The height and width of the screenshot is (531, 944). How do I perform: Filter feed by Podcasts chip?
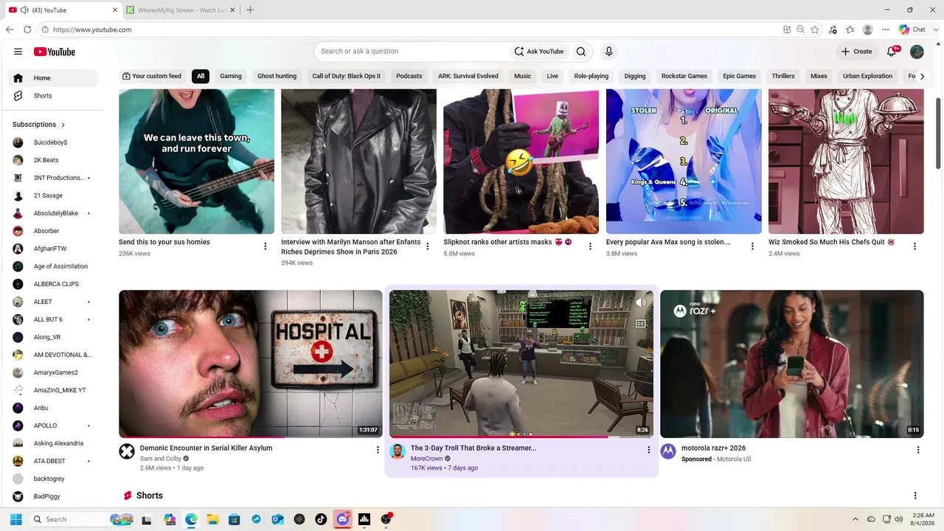(409, 76)
